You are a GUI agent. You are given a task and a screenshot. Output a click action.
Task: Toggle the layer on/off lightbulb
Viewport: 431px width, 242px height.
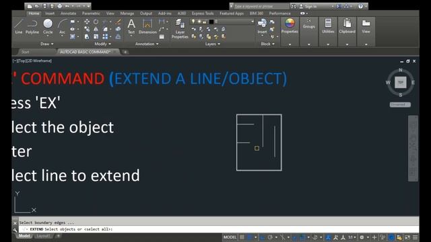pos(193,22)
